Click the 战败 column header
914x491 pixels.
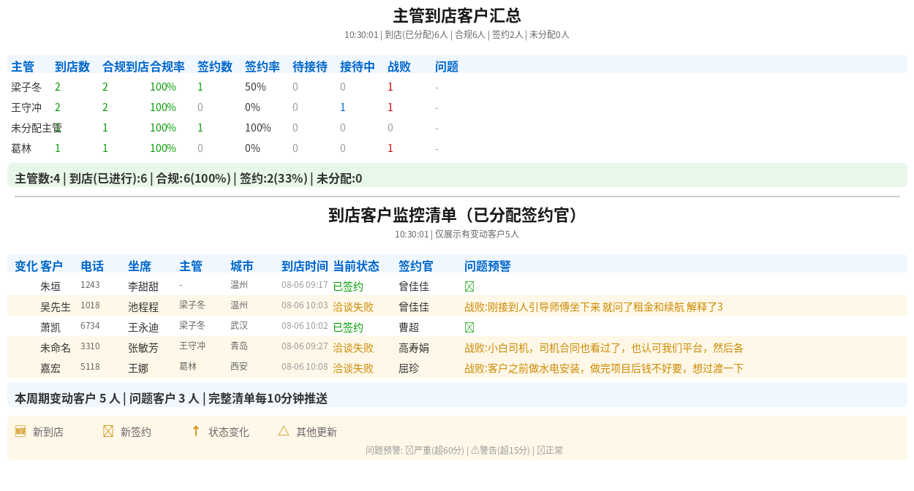pos(399,66)
